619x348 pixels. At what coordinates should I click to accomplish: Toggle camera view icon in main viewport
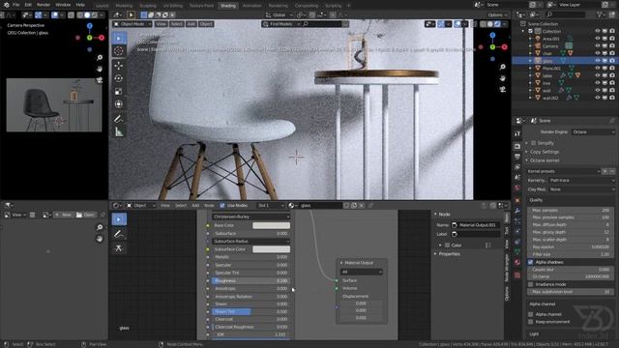(503, 90)
